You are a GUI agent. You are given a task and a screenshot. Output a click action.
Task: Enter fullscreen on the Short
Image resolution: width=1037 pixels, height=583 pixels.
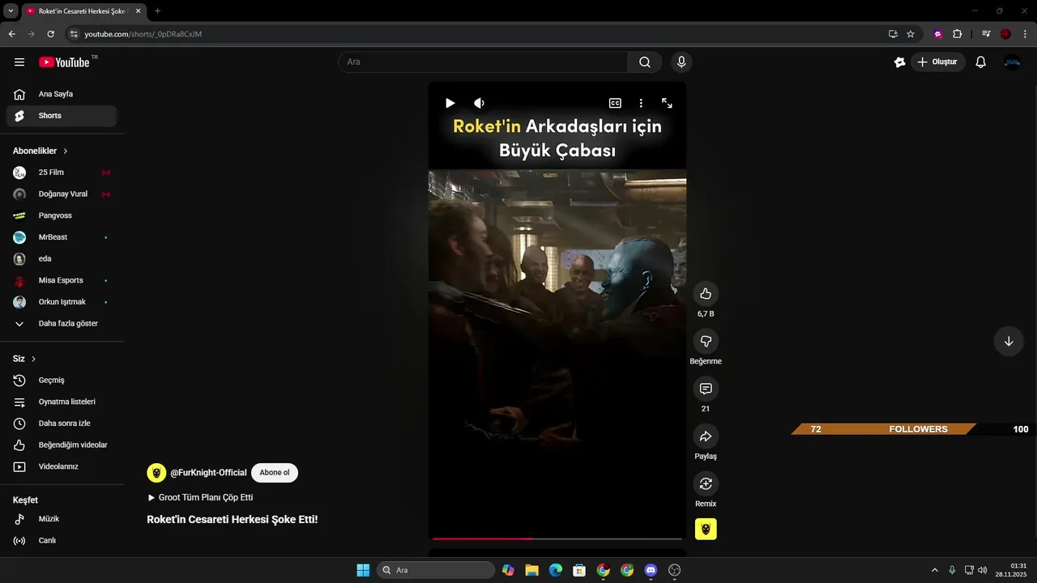click(x=667, y=103)
